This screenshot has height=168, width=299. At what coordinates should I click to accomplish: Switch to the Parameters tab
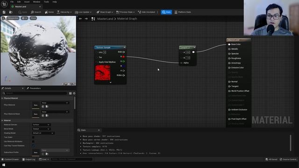point(34,88)
